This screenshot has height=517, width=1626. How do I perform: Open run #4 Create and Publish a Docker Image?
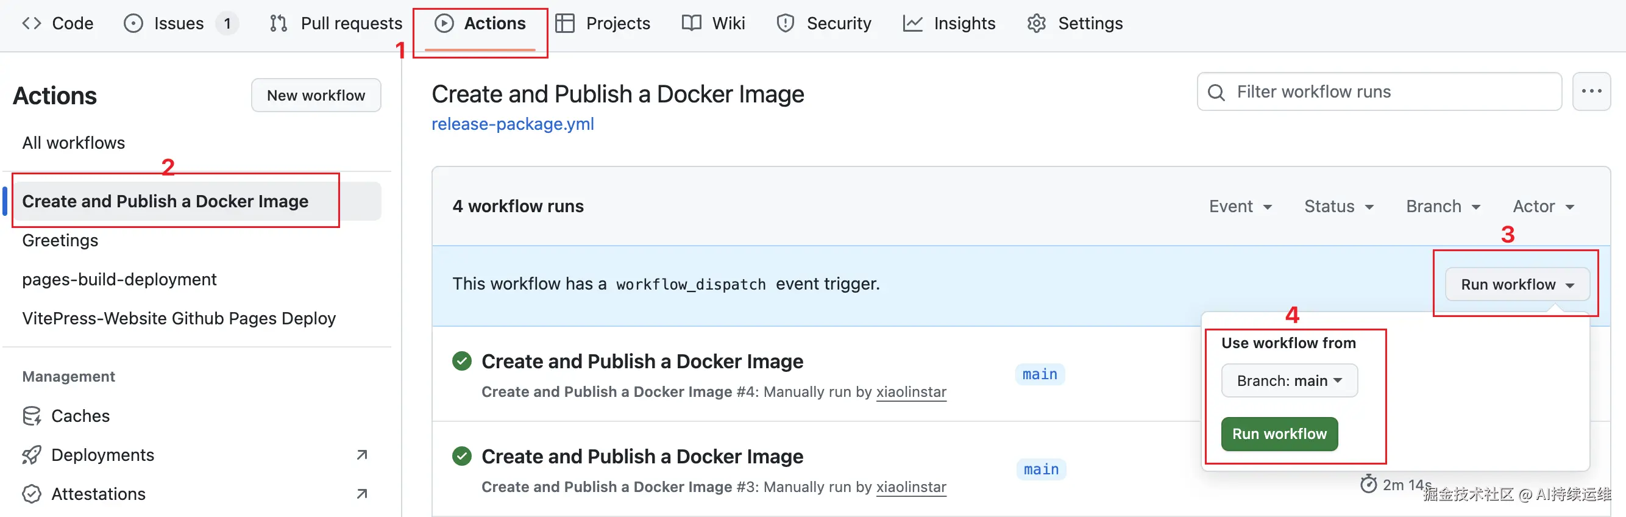642,361
